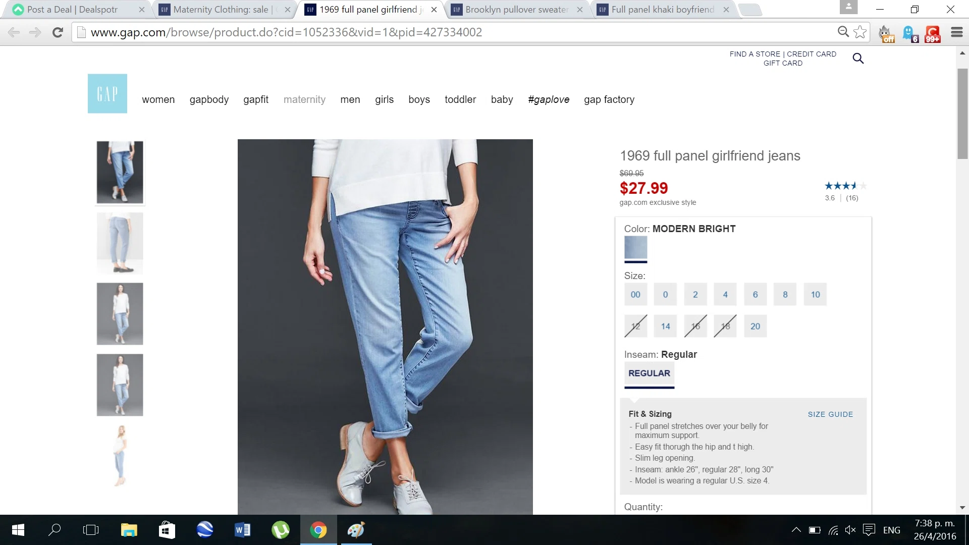This screenshot has height=545, width=969.
Task: Select size 00
Action: (635, 295)
